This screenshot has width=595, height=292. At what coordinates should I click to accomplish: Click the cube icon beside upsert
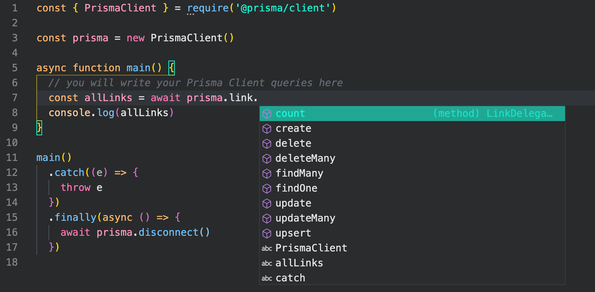pos(267,233)
